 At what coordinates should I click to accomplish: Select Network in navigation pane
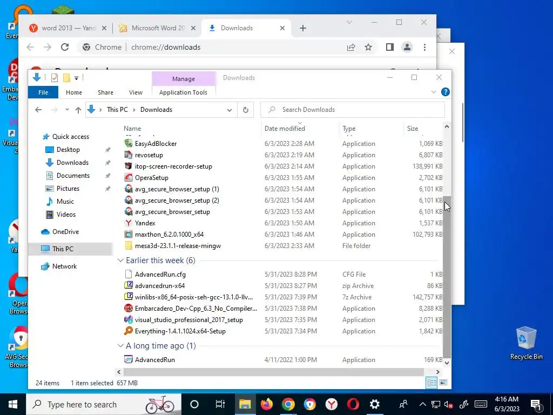[x=65, y=266]
